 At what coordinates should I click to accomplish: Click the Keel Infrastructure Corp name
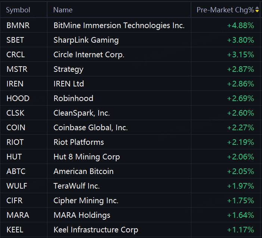(x=96, y=230)
